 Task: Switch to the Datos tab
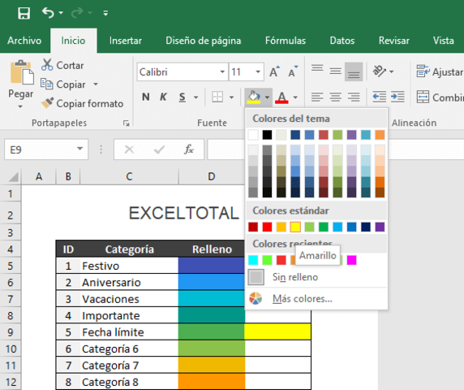342,41
